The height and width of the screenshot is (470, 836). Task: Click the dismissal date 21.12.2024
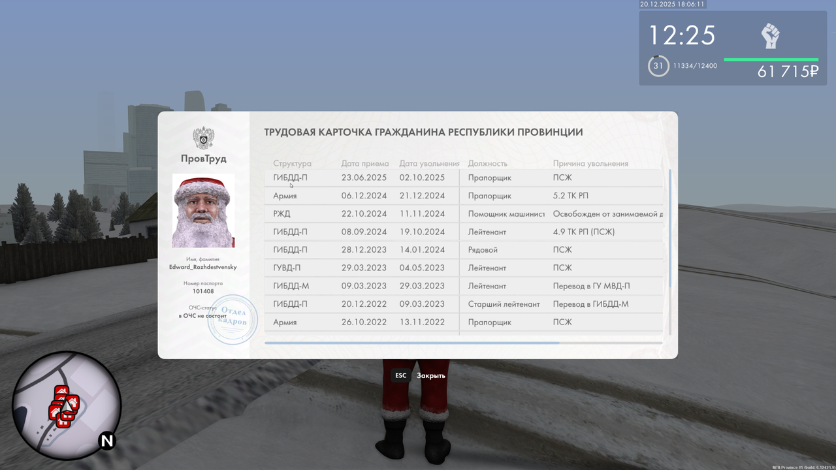click(422, 196)
